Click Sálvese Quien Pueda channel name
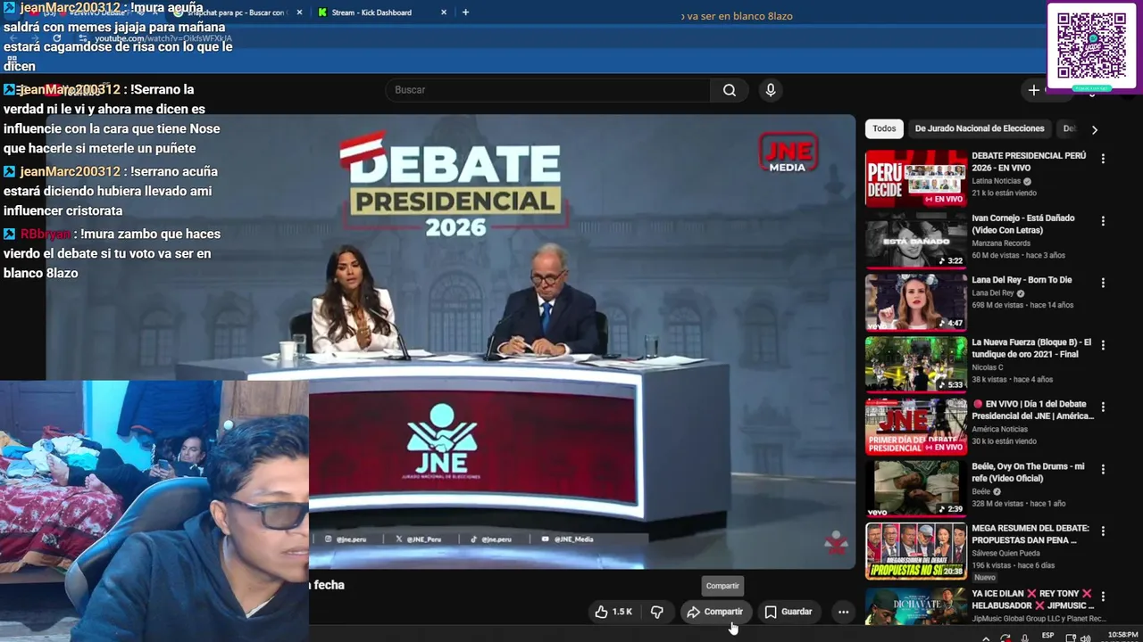This screenshot has width=1143, height=642. (1007, 553)
